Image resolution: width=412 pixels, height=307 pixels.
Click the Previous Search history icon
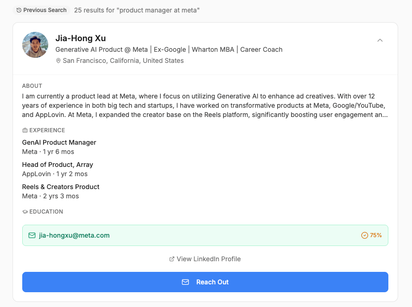click(19, 10)
